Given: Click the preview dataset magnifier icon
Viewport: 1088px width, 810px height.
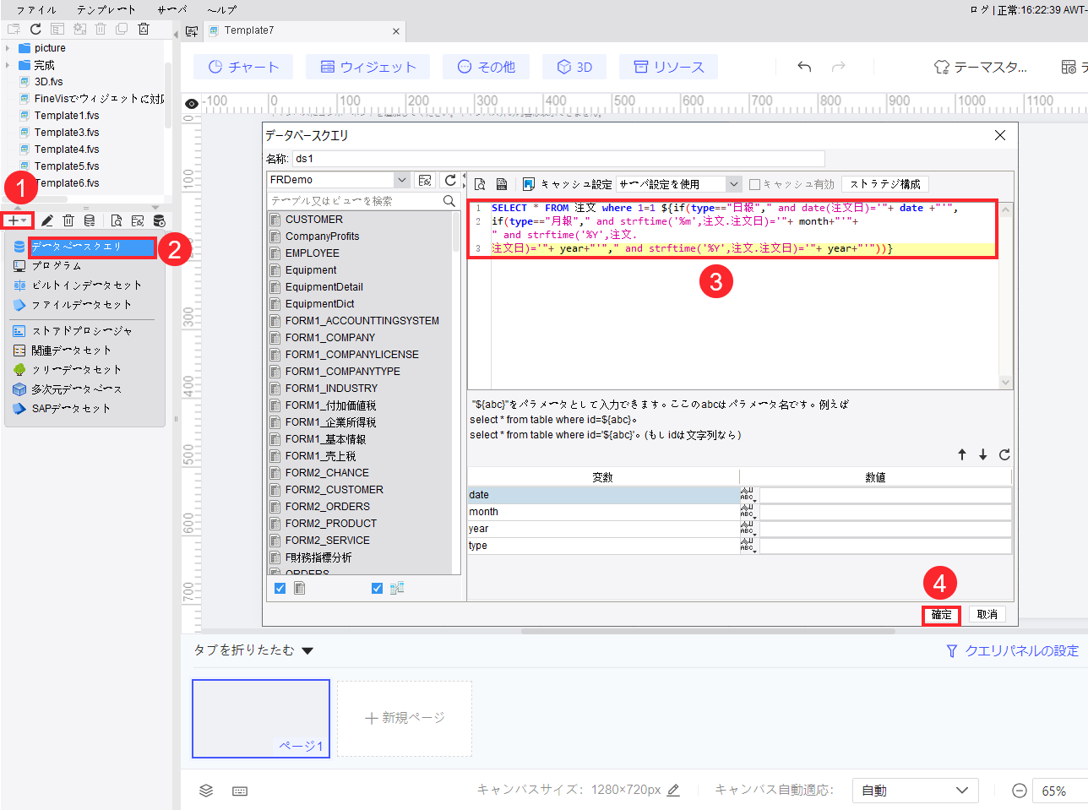Looking at the screenshot, I should pos(117,220).
